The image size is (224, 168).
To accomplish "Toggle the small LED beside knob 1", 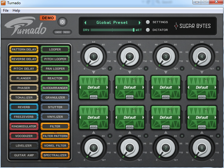I will [x=110, y=69].
